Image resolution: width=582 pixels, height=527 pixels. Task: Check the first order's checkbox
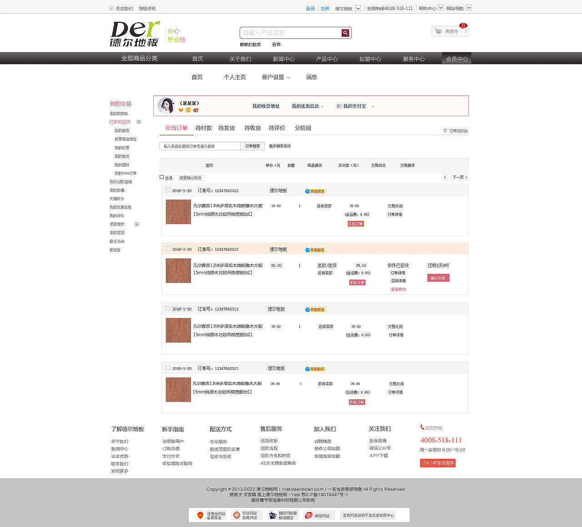168,190
